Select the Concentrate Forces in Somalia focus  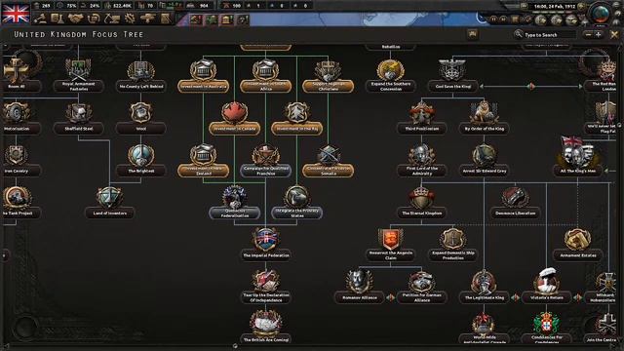tap(329, 161)
